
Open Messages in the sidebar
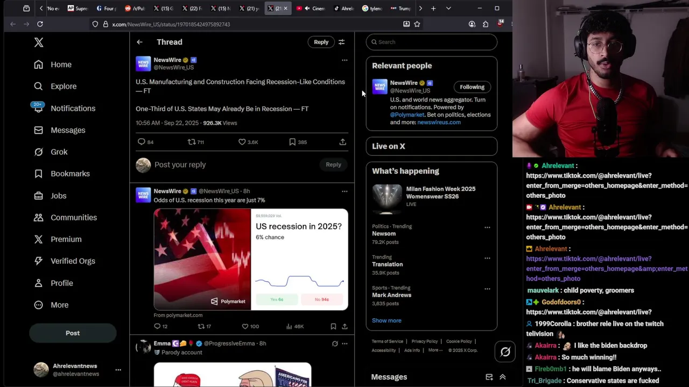[60, 130]
